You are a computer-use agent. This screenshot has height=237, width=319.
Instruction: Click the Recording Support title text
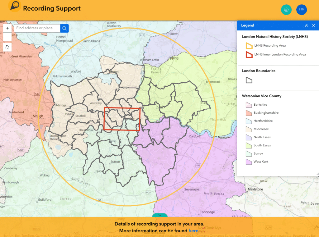[52, 8]
